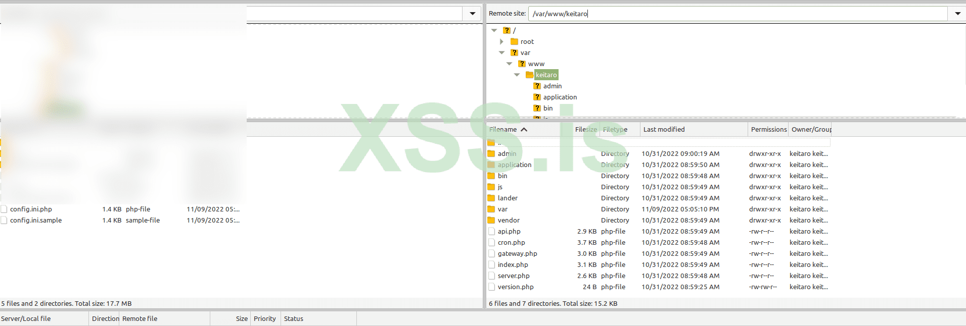Select admin folder in remote tree

click(553, 86)
